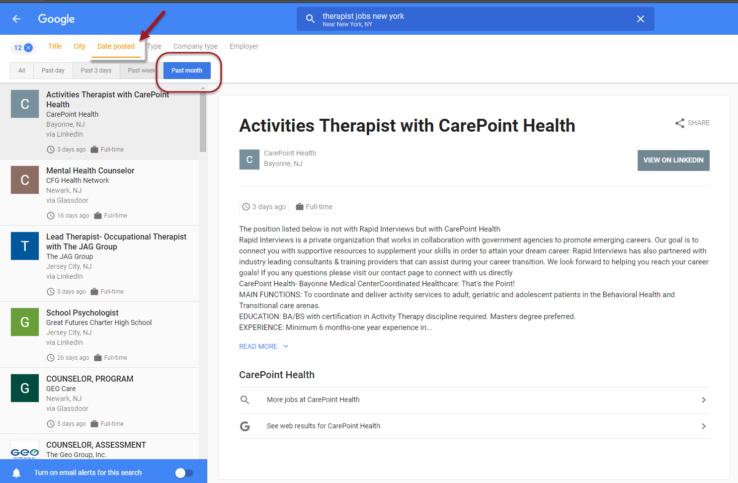Click the C logo in Activities Therapist list item
The image size is (738, 483).
(25, 104)
